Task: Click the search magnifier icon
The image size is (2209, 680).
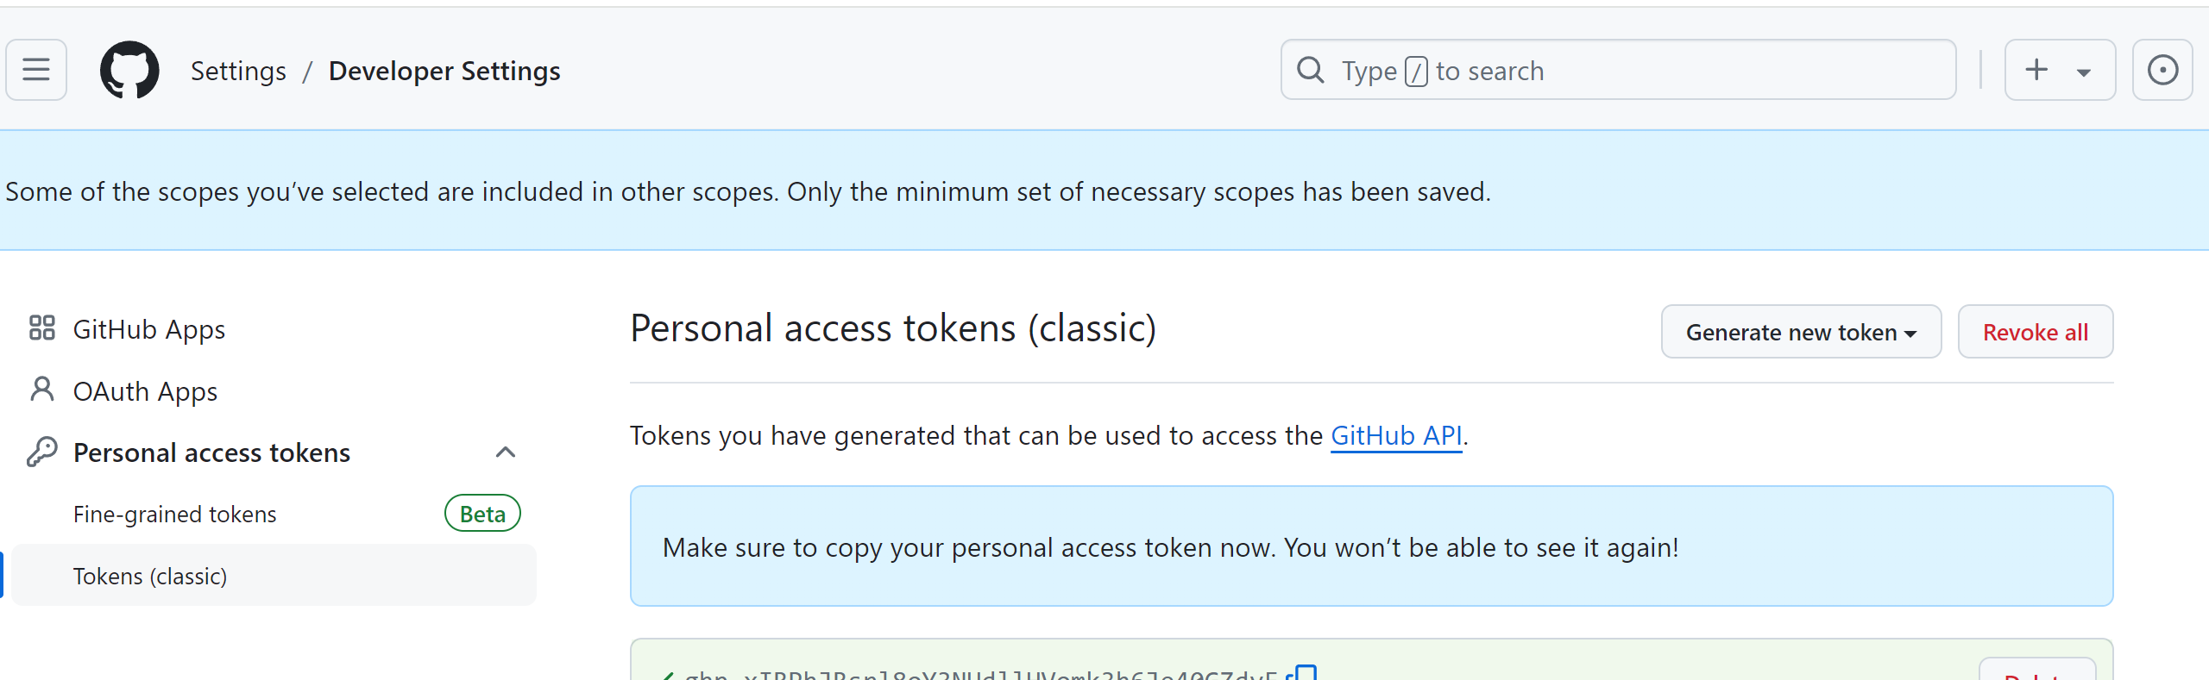Action: pyautogui.click(x=1310, y=70)
